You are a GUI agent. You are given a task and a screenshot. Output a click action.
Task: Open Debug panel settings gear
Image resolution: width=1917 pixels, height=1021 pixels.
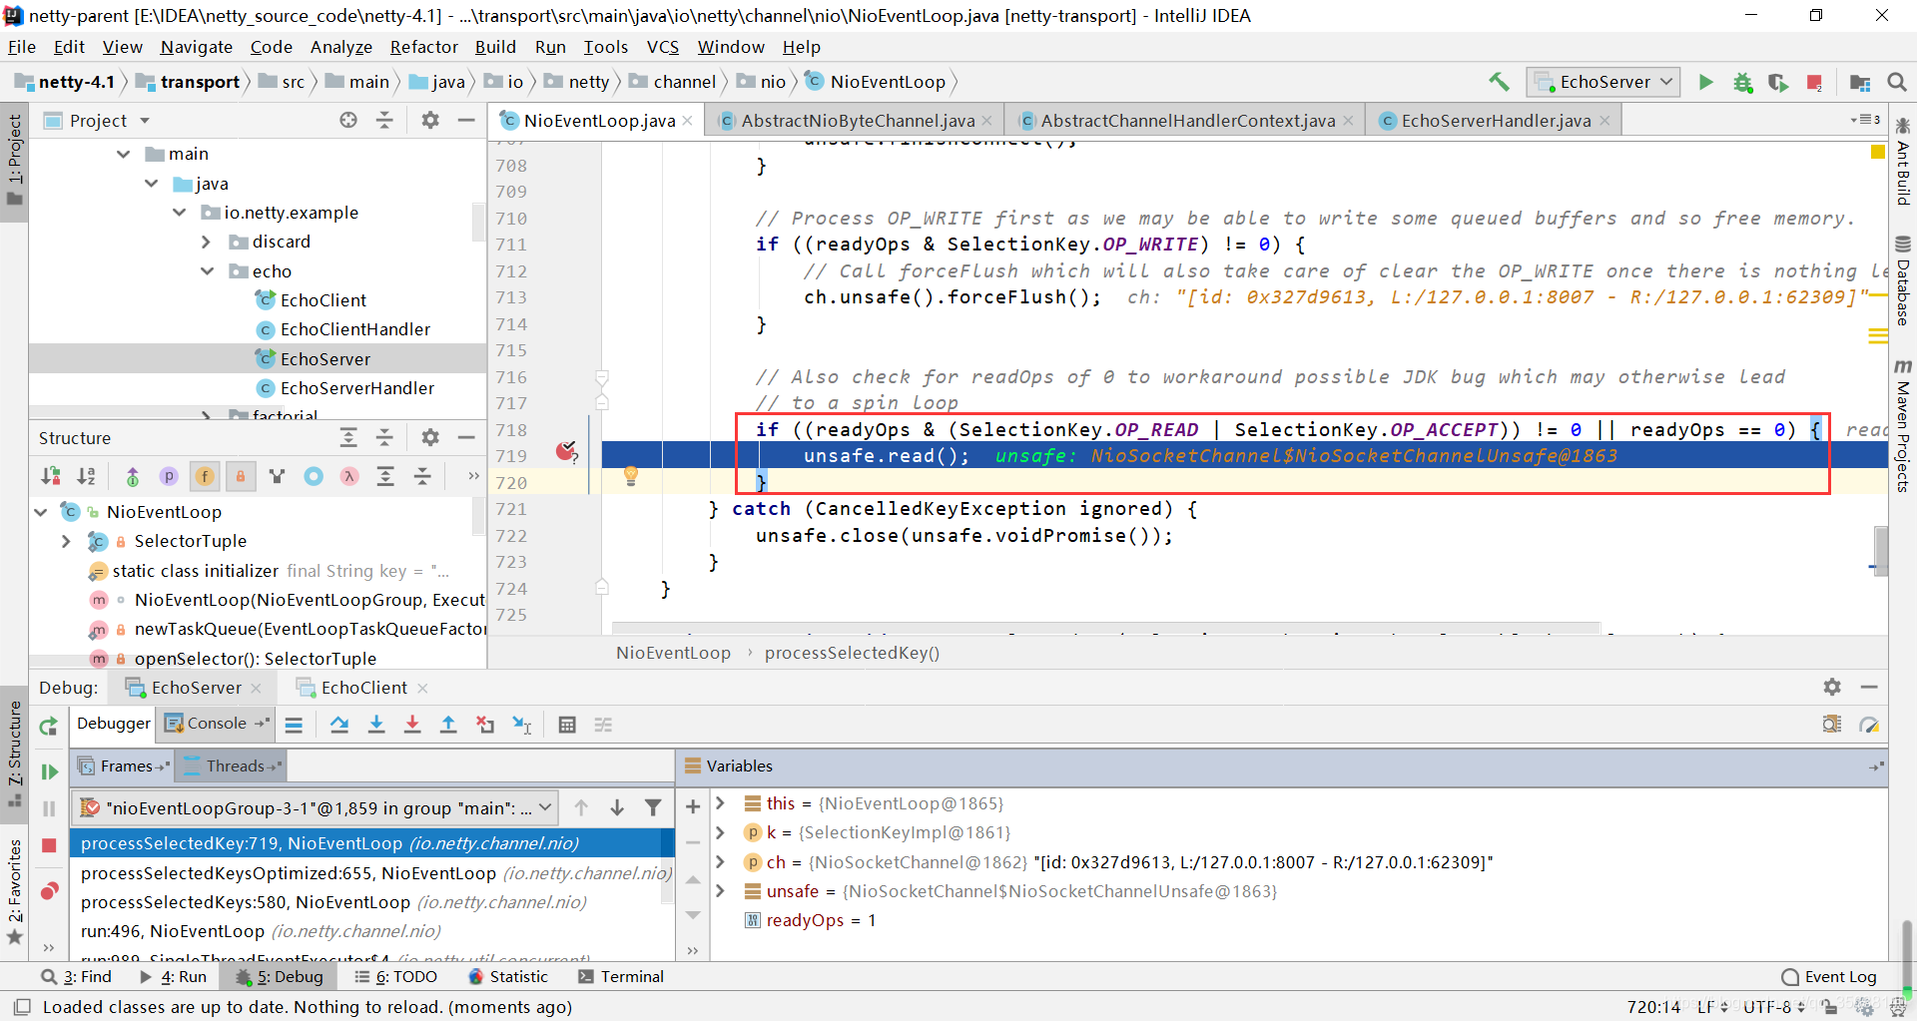click(1832, 687)
